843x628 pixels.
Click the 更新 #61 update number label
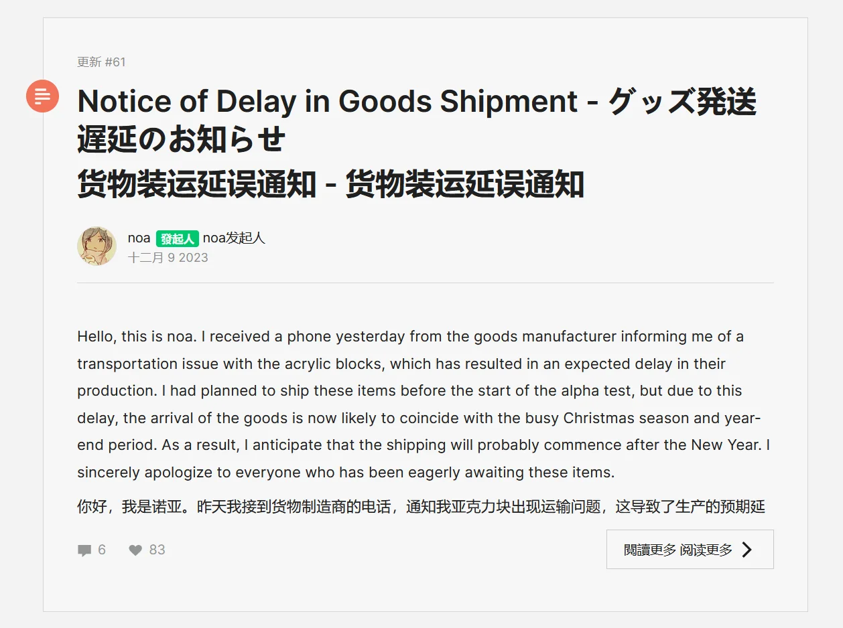pos(101,62)
